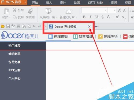Open 教育培训 section in Docer

83,37
